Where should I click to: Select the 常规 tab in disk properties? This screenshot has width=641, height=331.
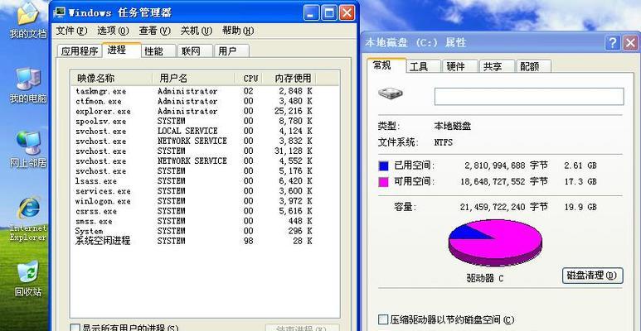(386, 65)
